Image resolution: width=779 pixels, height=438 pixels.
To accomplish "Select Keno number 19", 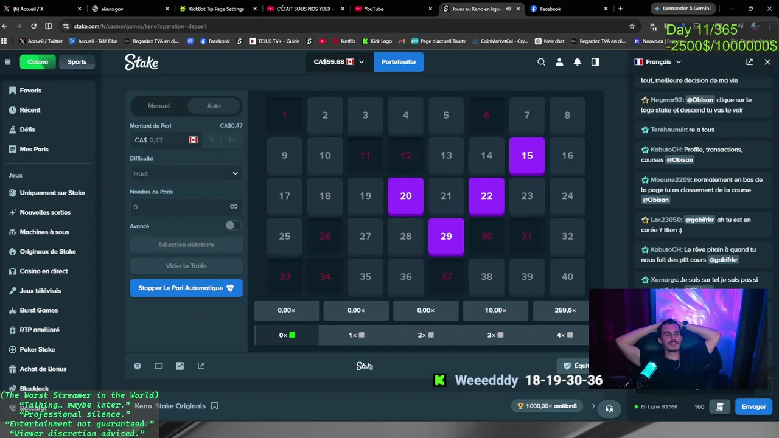I will (x=365, y=196).
